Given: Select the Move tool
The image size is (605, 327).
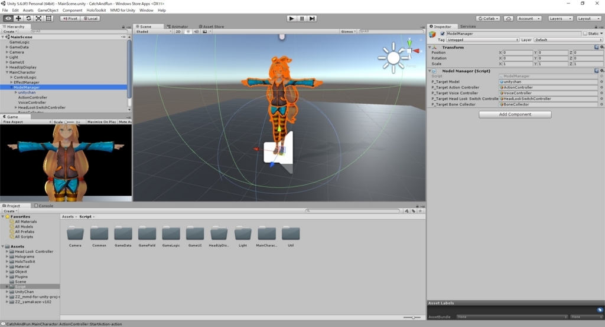Looking at the screenshot, I should pos(18,18).
